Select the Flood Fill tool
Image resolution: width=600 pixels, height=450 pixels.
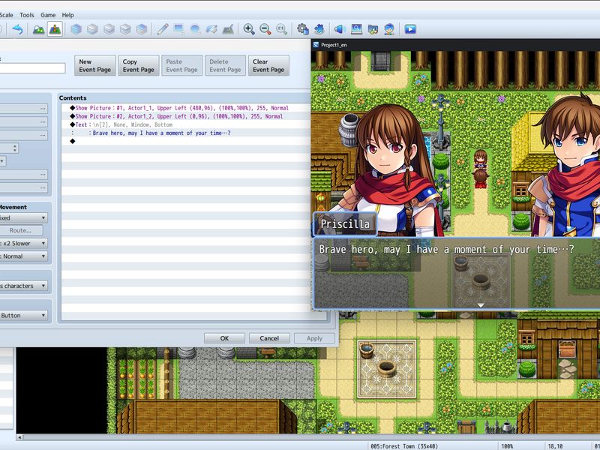(x=211, y=29)
